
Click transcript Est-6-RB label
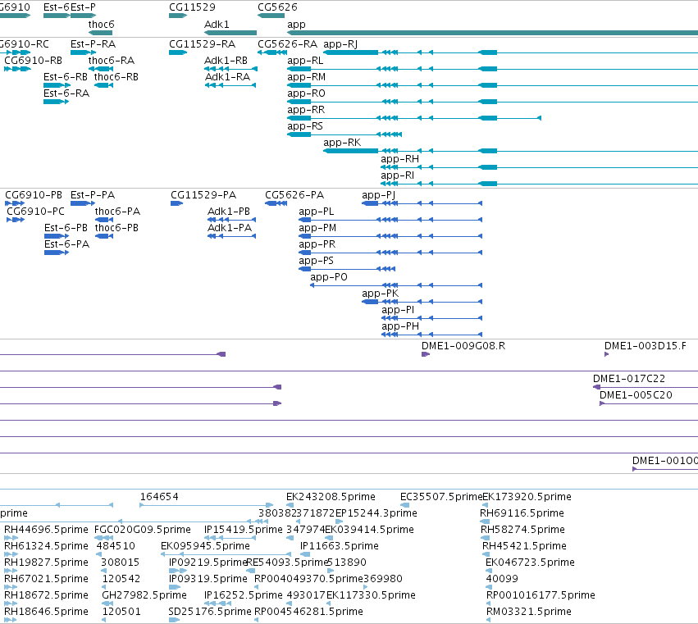point(66,77)
